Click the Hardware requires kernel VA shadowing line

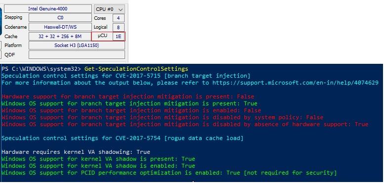coord(76,152)
